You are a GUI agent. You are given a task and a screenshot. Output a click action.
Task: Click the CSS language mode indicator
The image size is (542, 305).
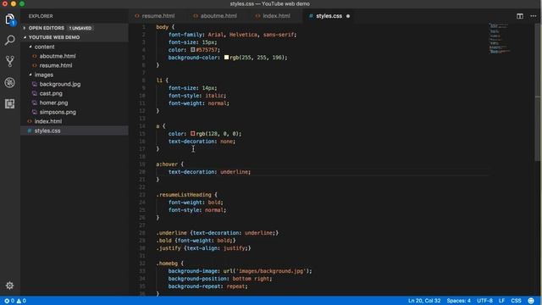(516, 301)
